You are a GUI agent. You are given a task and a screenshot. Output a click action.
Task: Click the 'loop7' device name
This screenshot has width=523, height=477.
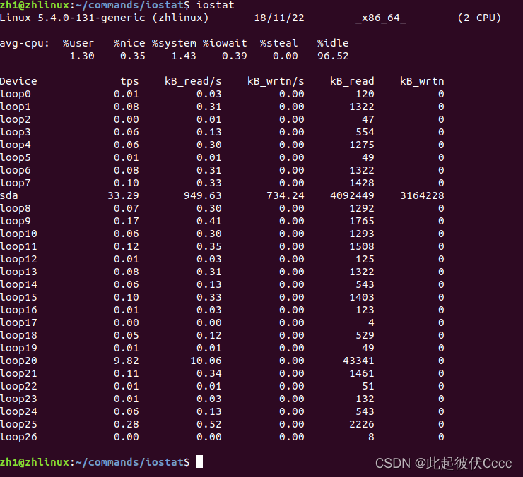16,183
